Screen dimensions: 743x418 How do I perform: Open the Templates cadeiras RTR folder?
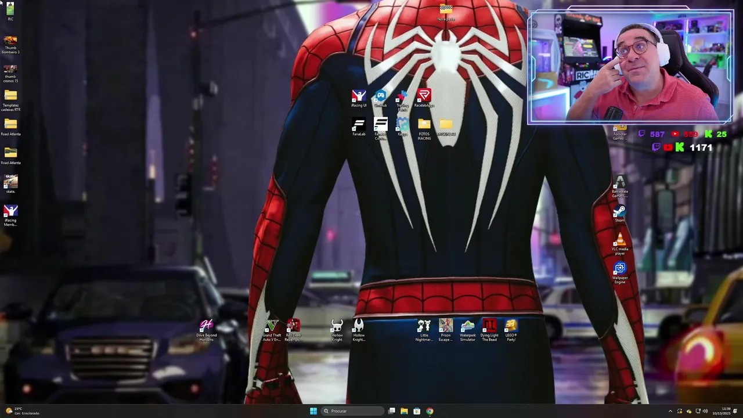[10, 101]
